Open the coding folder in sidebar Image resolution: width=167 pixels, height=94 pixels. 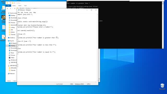click(13, 27)
